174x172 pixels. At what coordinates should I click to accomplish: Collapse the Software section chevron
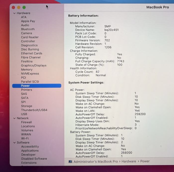tap(14, 143)
